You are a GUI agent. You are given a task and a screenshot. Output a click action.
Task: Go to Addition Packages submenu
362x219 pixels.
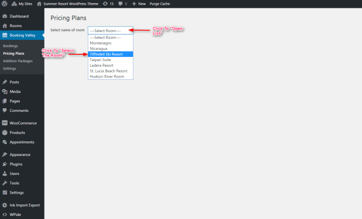tap(18, 61)
